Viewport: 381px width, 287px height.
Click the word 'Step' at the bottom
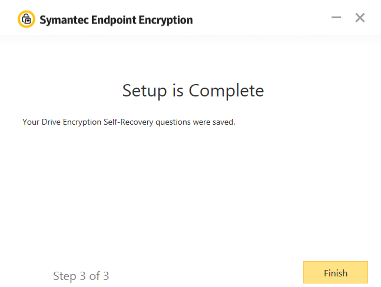pyautogui.click(x=65, y=276)
